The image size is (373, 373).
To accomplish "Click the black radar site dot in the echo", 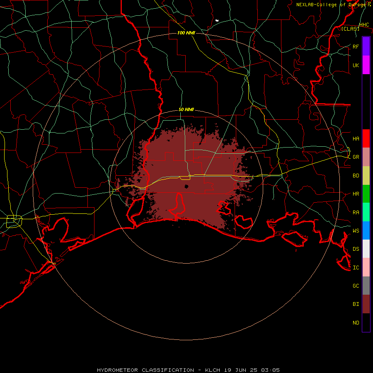I will (x=186, y=186).
